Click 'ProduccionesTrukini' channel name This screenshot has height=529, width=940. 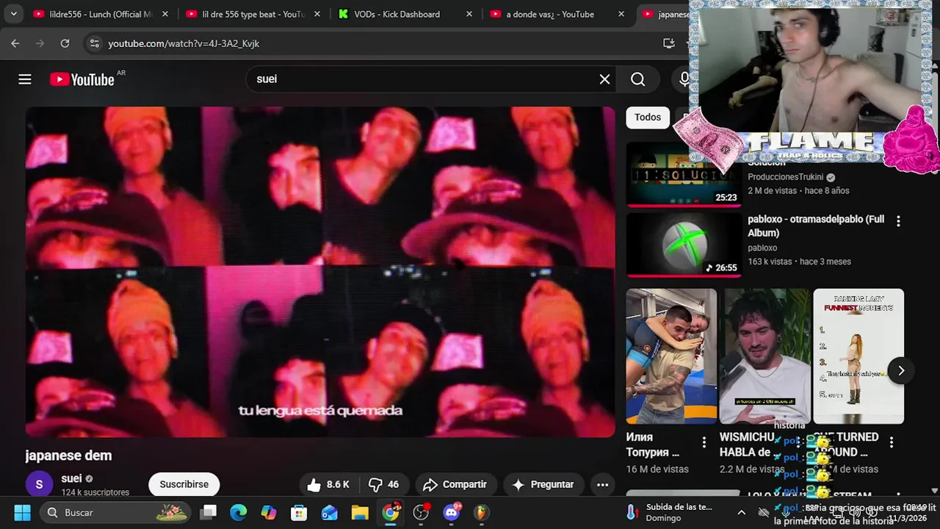click(x=786, y=177)
